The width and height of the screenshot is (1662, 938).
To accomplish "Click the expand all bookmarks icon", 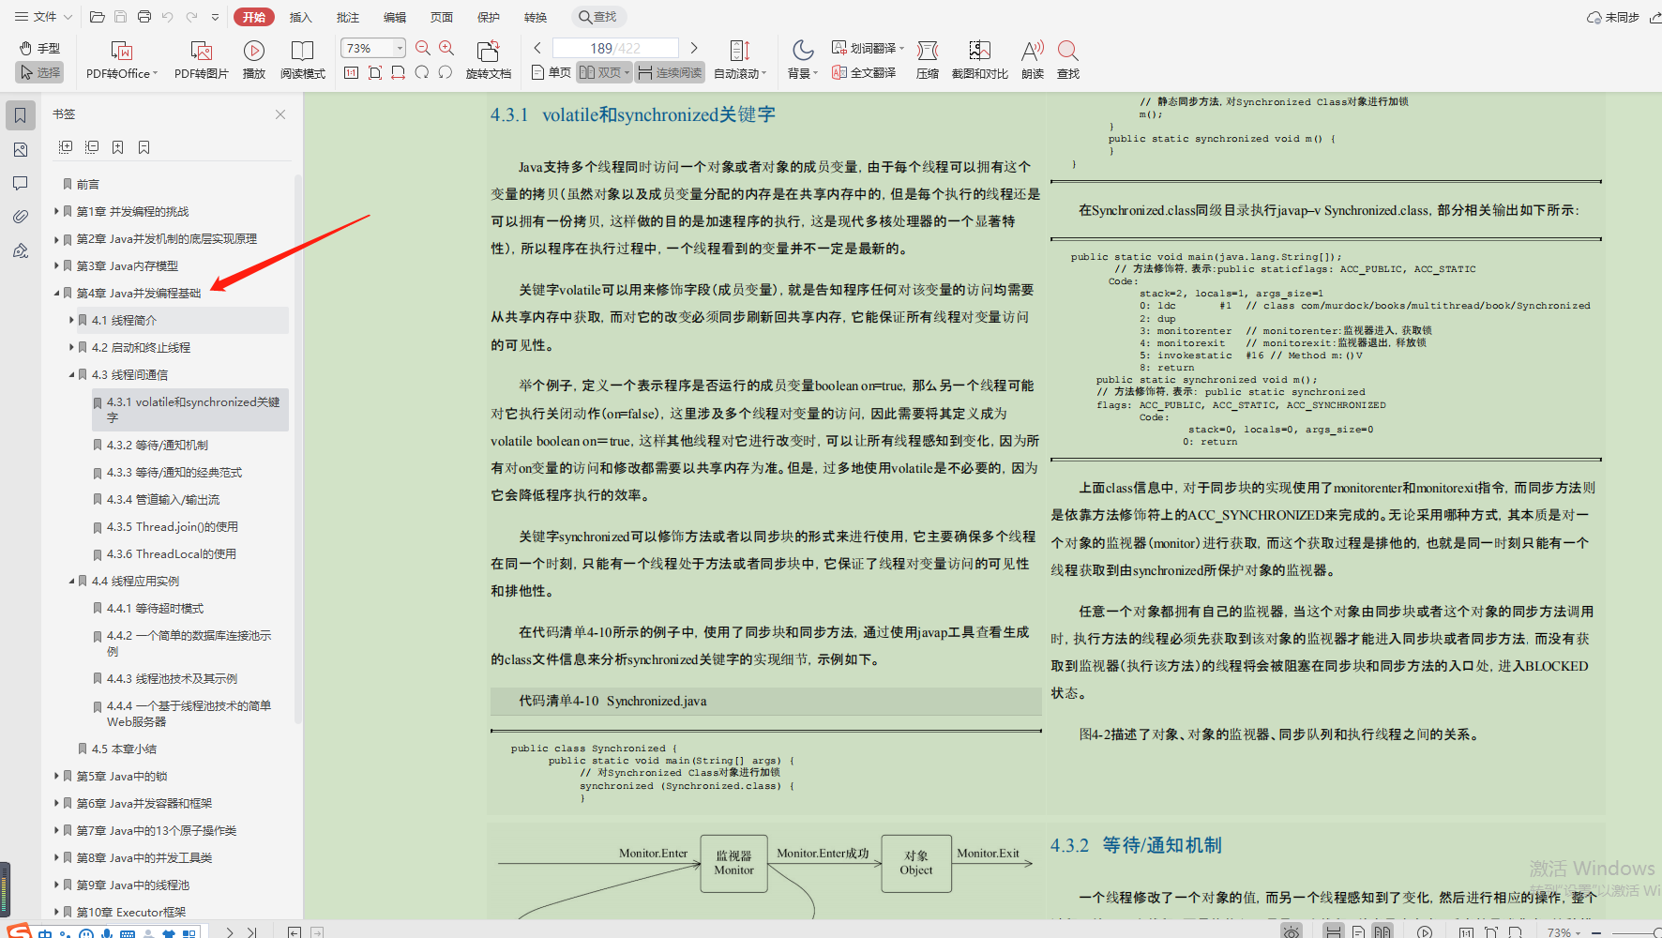I will (x=66, y=147).
